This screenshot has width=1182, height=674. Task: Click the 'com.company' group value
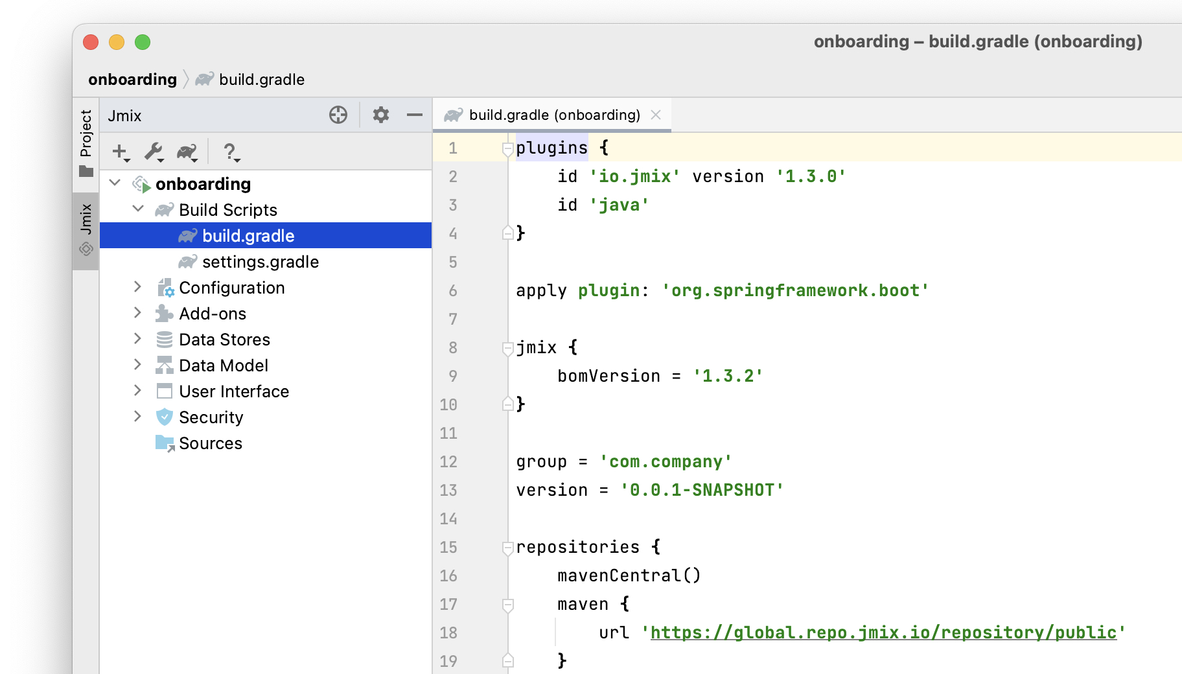tap(666, 461)
